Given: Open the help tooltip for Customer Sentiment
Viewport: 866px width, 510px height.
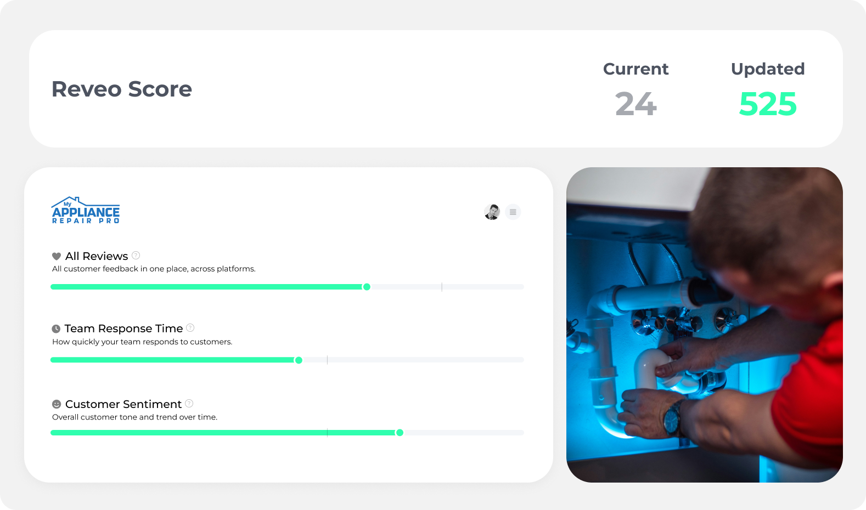Looking at the screenshot, I should pos(189,404).
